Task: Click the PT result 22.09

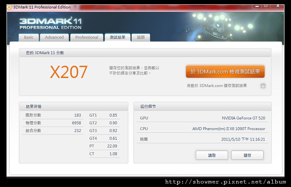Action: pos(112,146)
